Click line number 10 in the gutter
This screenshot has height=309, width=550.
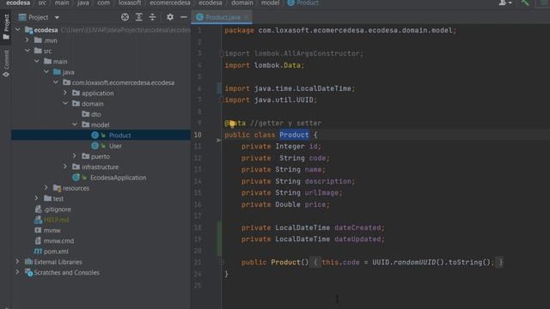point(198,135)
